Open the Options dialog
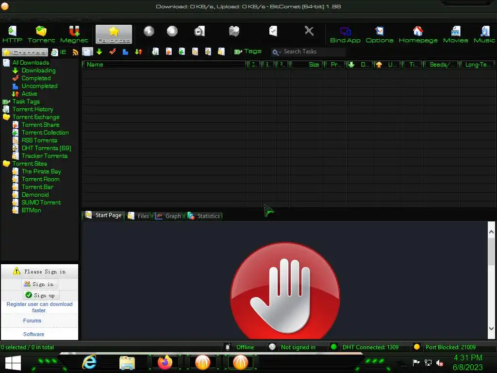The width and height of the screenshot is (497, 373). click(x=380, y=34)
